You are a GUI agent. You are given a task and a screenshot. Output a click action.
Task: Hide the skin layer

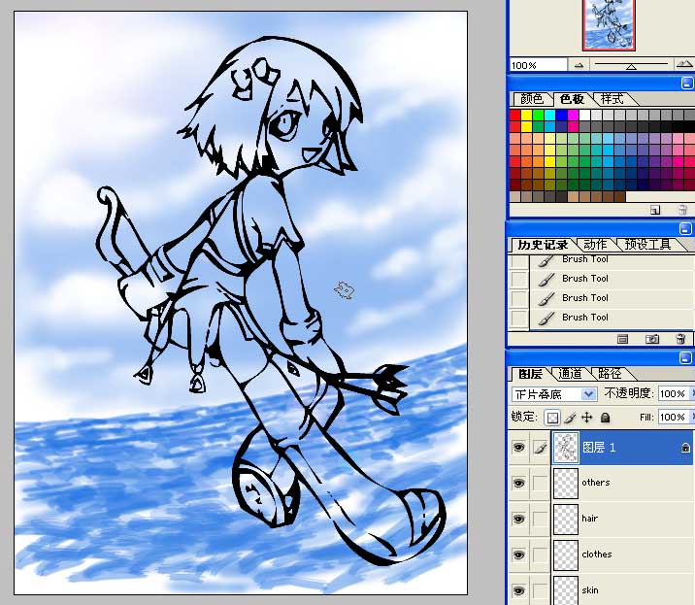pos(518,590)
